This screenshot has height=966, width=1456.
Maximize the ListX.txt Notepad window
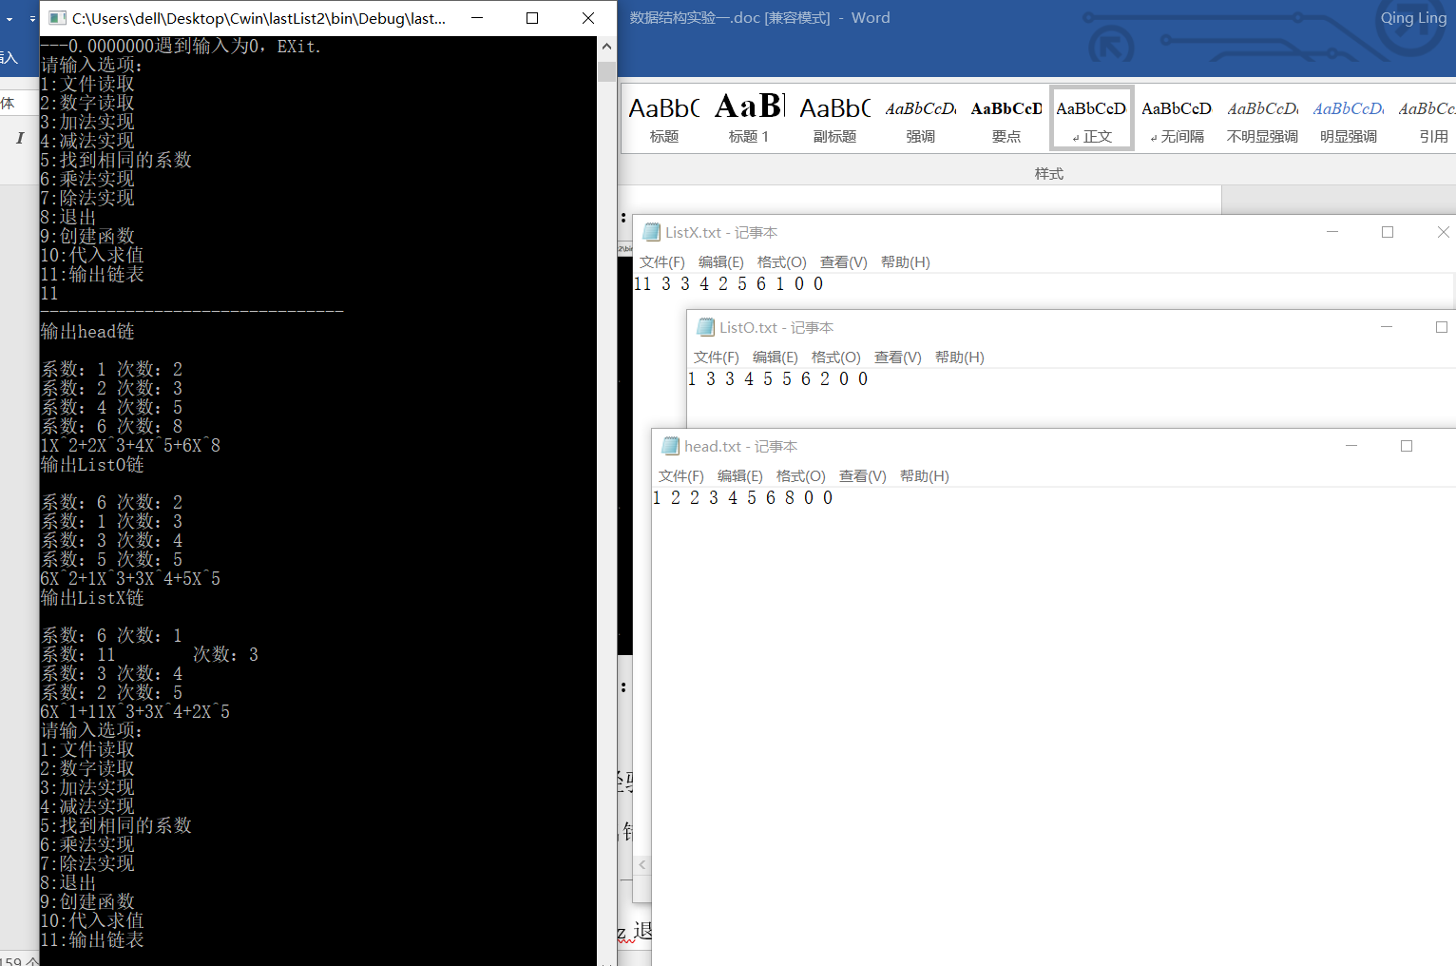1388,232
